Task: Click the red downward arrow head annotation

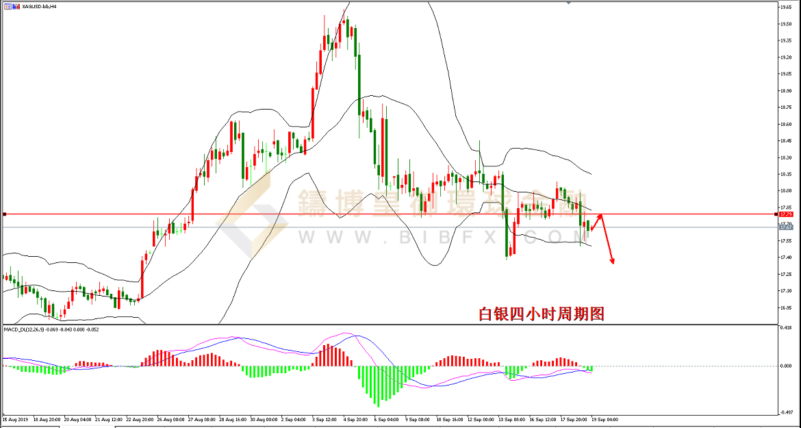Action: (x=612, y=261)
